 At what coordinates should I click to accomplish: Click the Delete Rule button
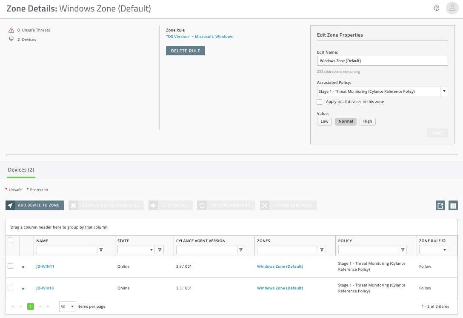(186, 51)
